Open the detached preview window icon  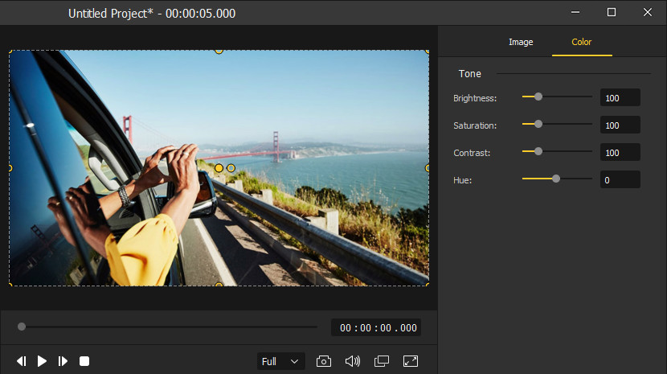click(x=382, y=362)
